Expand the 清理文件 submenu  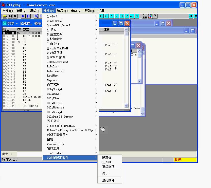pyautogui.click(x=71, y=34)
